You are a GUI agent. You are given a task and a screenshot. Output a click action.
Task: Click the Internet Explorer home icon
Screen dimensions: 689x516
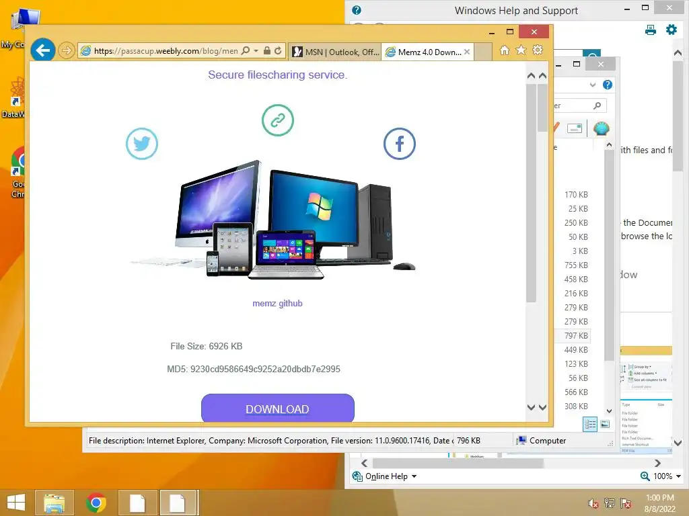(505, 50)
